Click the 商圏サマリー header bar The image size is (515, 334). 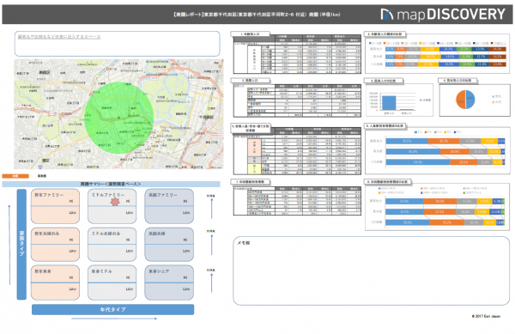point(111,184)
